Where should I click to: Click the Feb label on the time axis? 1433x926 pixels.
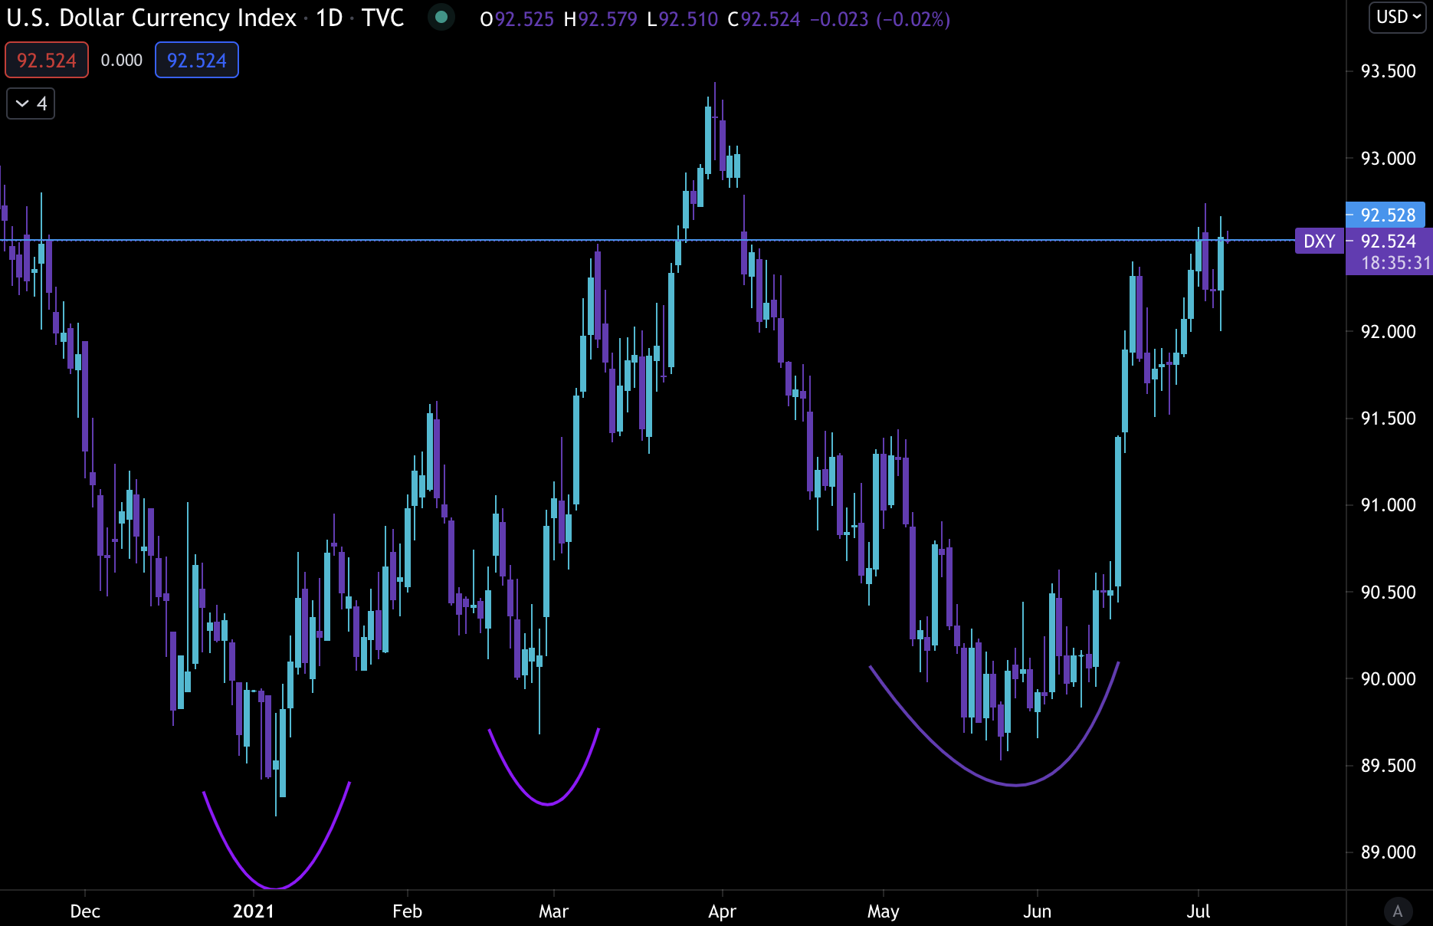[407, 911]
